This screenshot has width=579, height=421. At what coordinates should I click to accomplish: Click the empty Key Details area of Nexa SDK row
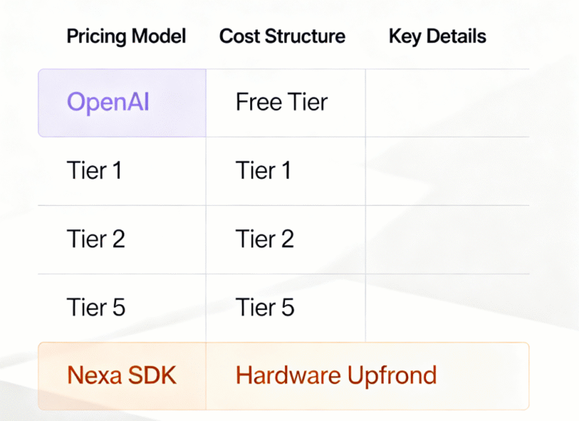click(486, 375)
